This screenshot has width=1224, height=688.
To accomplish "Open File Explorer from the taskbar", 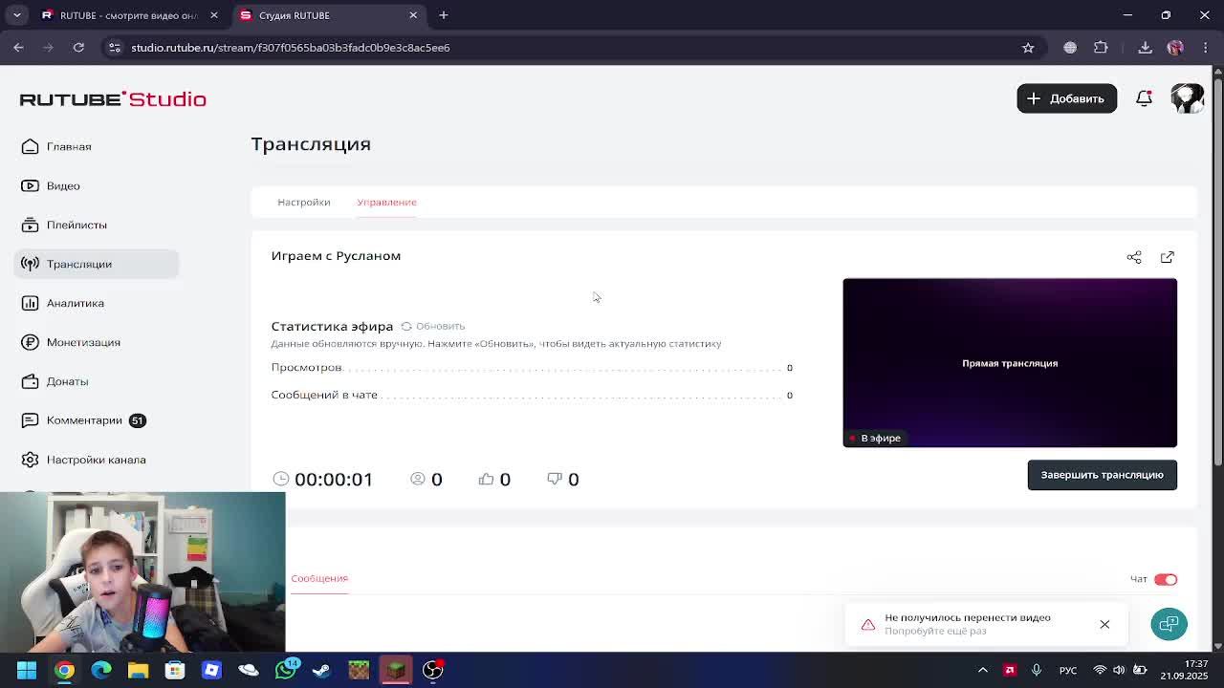I will pos(138,670).
